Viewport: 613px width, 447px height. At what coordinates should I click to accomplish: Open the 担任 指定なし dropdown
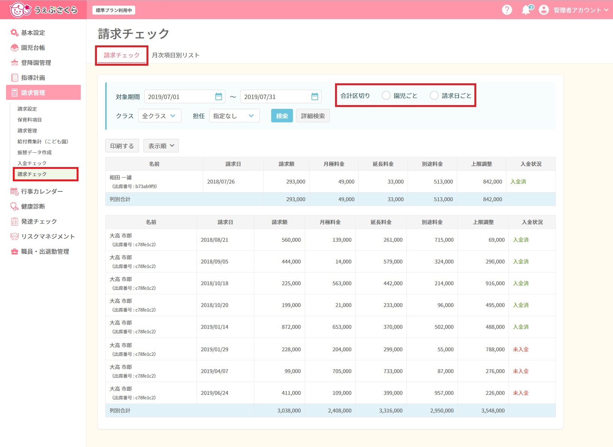pyautogui.click(x=234, y=116)
